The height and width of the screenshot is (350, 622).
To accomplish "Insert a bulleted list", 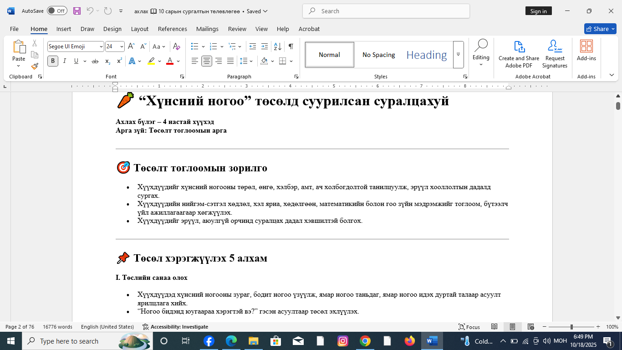I will coord(194,46).
